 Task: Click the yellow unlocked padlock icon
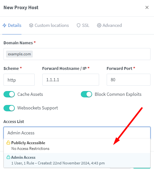8,143
